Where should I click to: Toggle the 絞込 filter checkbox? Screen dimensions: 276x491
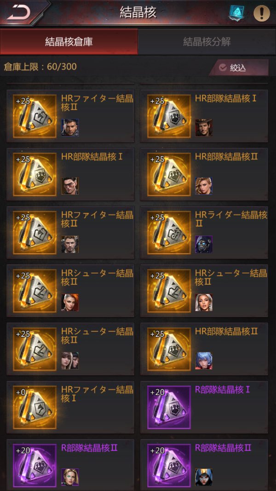[x=223, y=67]
